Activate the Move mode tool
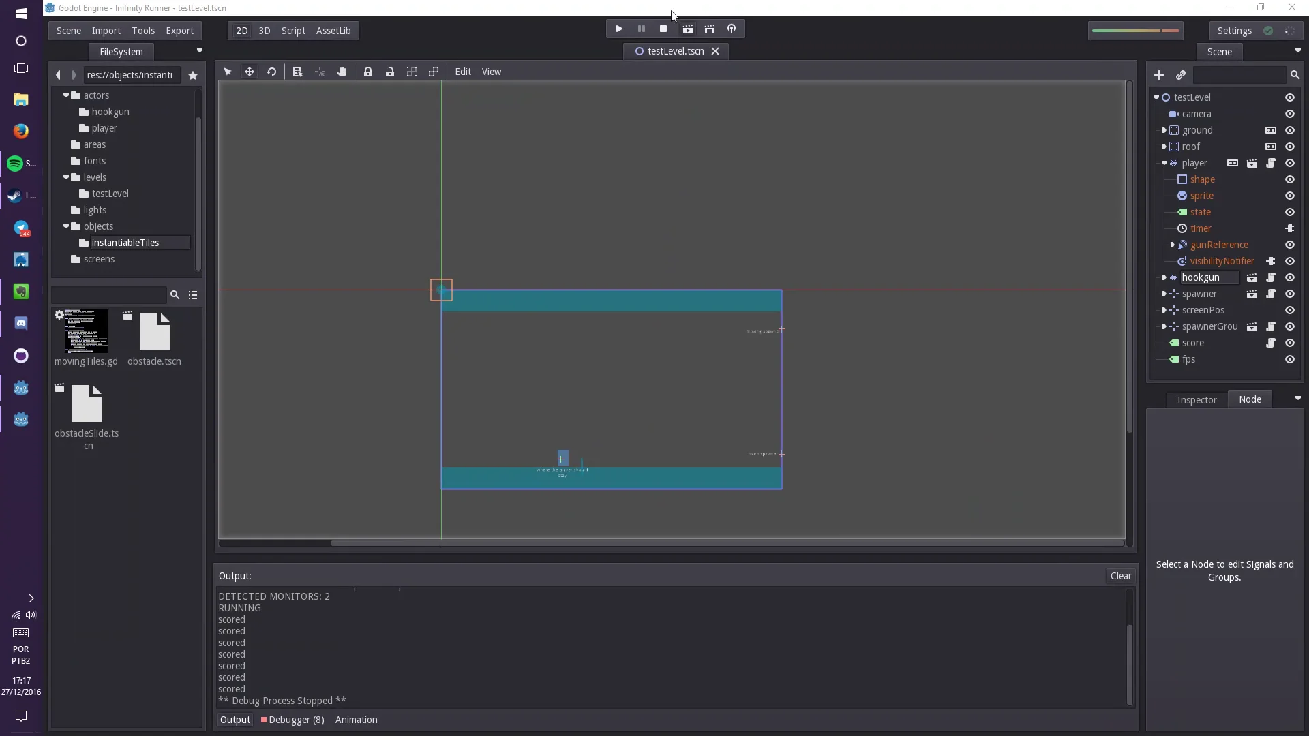 (x=250, y=72)
